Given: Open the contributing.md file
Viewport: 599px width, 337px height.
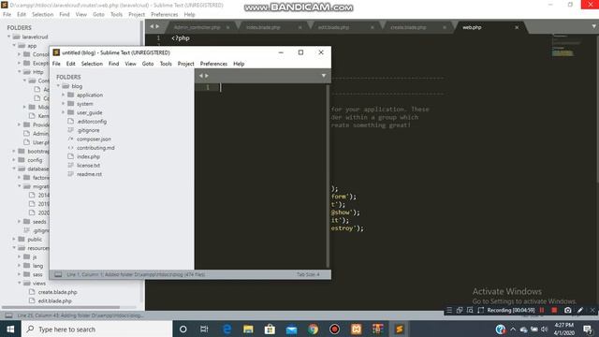Looking at the screenshot, I should point(95,148).
